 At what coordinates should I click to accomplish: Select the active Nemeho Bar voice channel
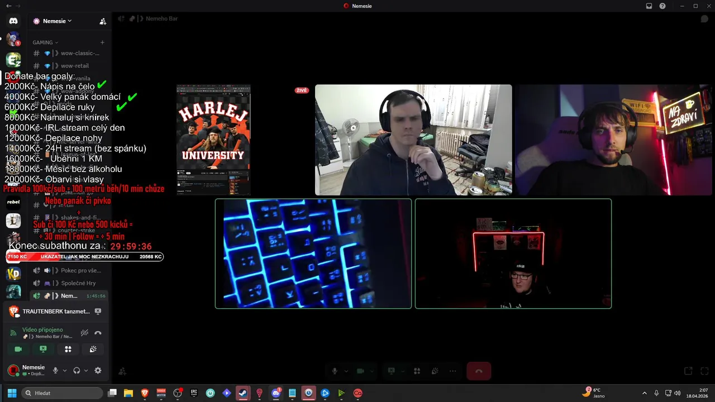pos(69,296)
